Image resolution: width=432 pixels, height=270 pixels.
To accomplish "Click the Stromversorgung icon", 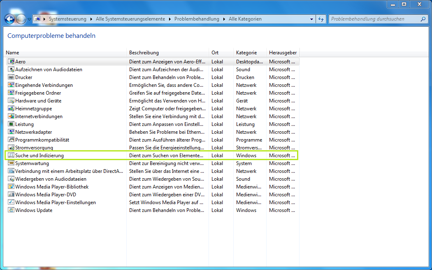I will [x=11, y=148].
